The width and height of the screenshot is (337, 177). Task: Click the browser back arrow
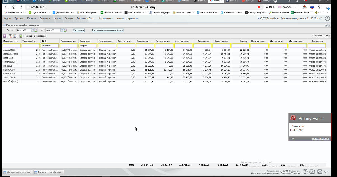(x=6, y=7)
